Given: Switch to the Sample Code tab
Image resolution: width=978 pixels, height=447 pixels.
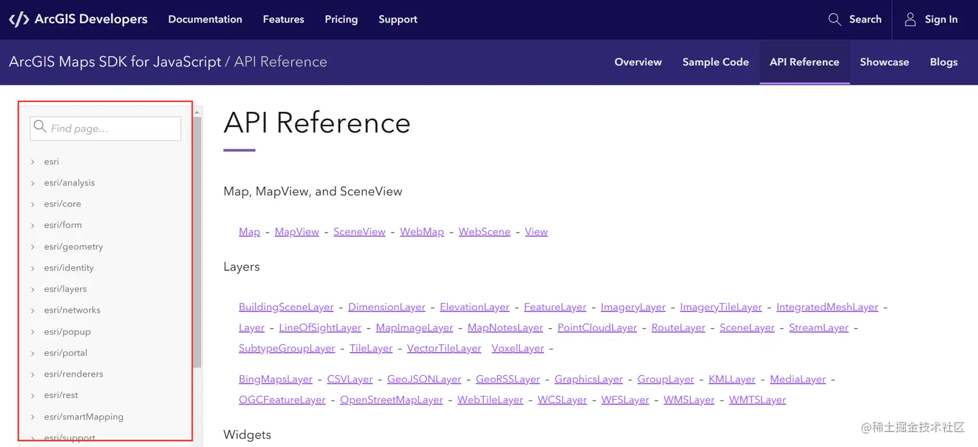Looking at the screenshot, I should pyautogui.click(x=715, y=62).
